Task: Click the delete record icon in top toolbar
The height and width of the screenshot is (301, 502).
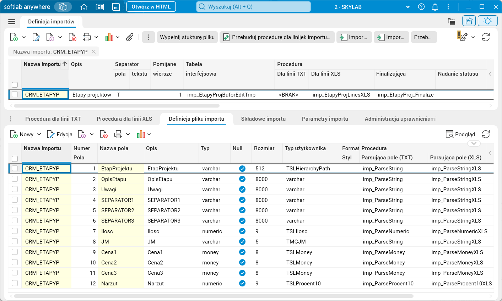Action: pos(72,37)
